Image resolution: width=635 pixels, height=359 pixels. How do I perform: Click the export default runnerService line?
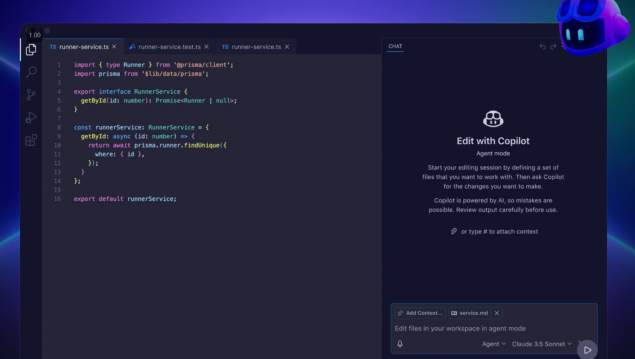(x=125, y=199)
